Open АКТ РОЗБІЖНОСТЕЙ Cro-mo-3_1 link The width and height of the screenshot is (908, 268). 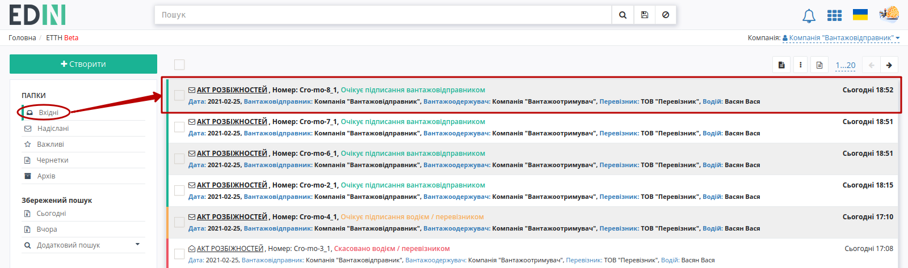230,249
